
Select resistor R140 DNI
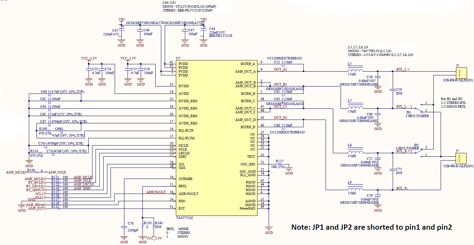(153, 226)
